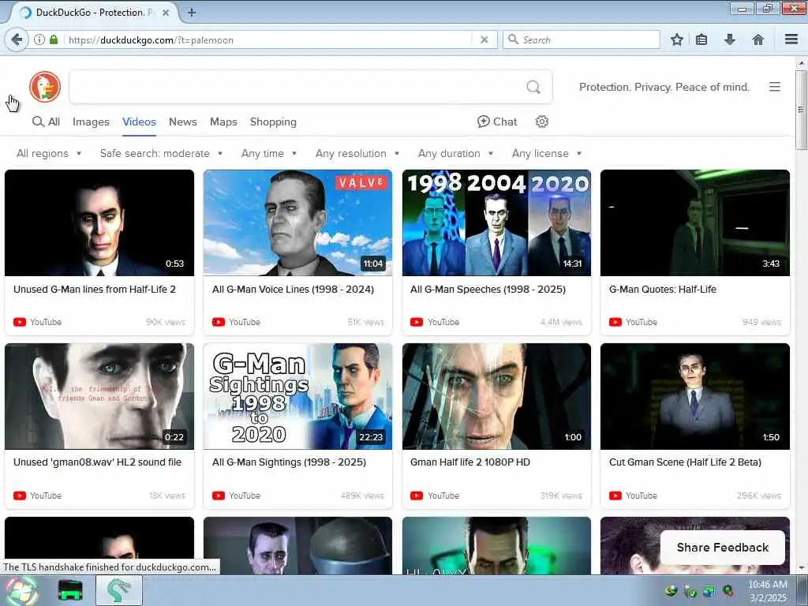This screenshot has width=808, height=606.
Task: Open the Any license dropdown
Action: tap(547, 154)
